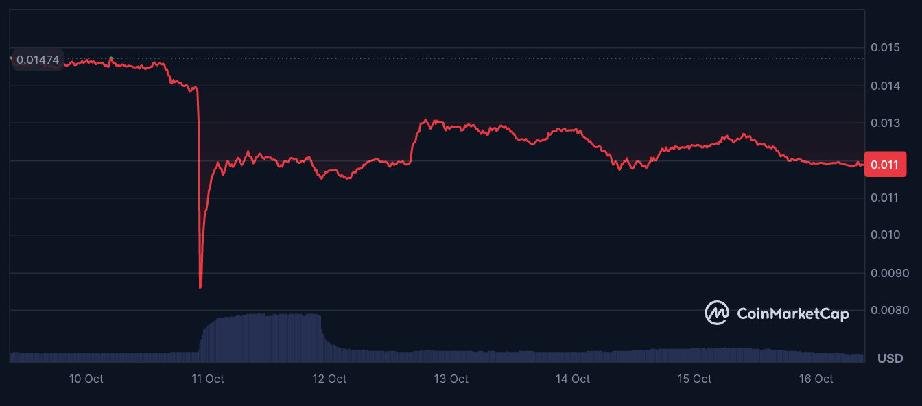
Task: Click the USD currency label
Action: click(x=890, y=358)
